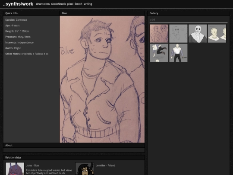This screenshot has width=233, height=175.
Task: Go to the writing section
Action: pos(88,4)
